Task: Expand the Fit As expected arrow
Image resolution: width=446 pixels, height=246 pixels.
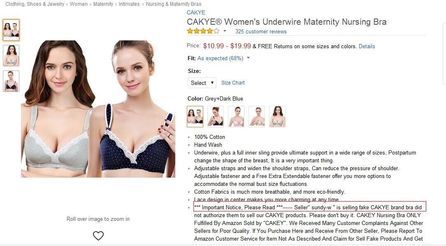Action: point(249,58)
